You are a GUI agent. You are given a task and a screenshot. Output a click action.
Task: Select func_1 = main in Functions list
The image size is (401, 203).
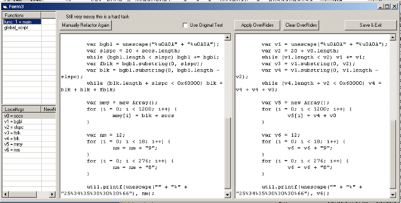pos(22,22)
